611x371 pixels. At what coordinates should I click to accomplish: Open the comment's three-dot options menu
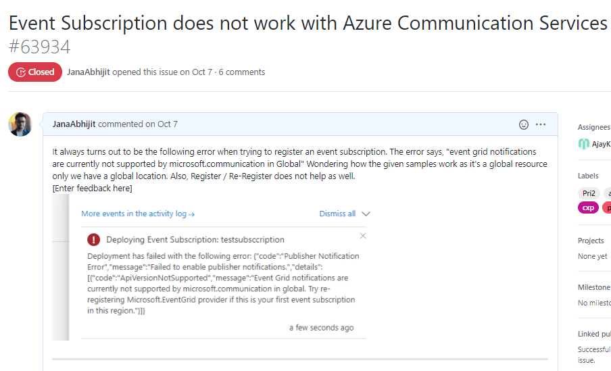point(541,124)
